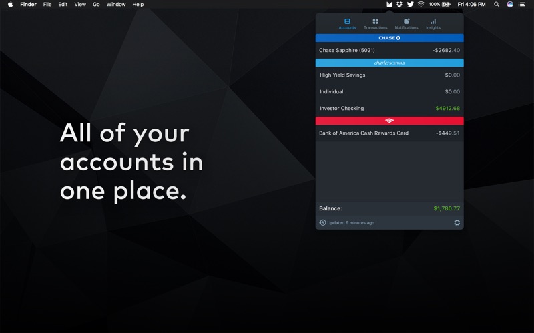Open the Finder menu
Viewport: 534px width, 333px height.
(28, 5)
